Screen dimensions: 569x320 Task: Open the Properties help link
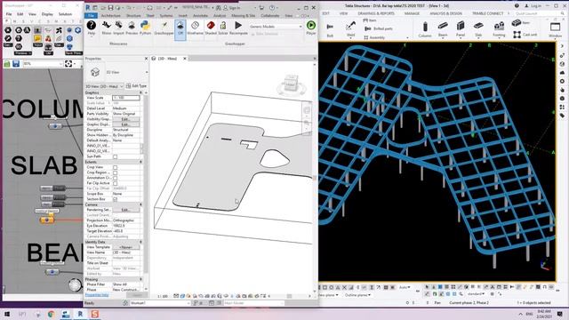[97, 295]
